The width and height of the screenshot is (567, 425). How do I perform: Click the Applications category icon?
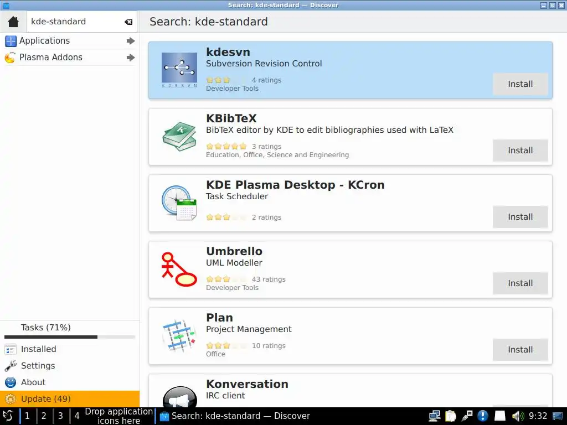[11, 41]
